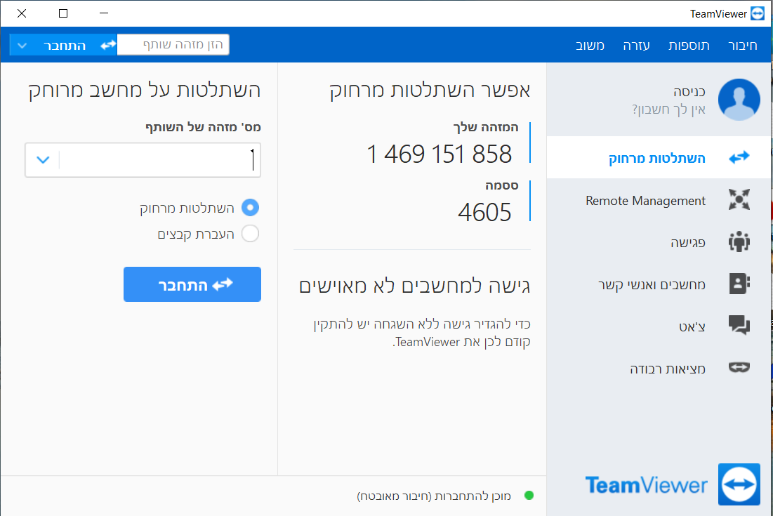Open the חיבור menu
This screenshot has height=516, width=773.
tap(744, 46)
